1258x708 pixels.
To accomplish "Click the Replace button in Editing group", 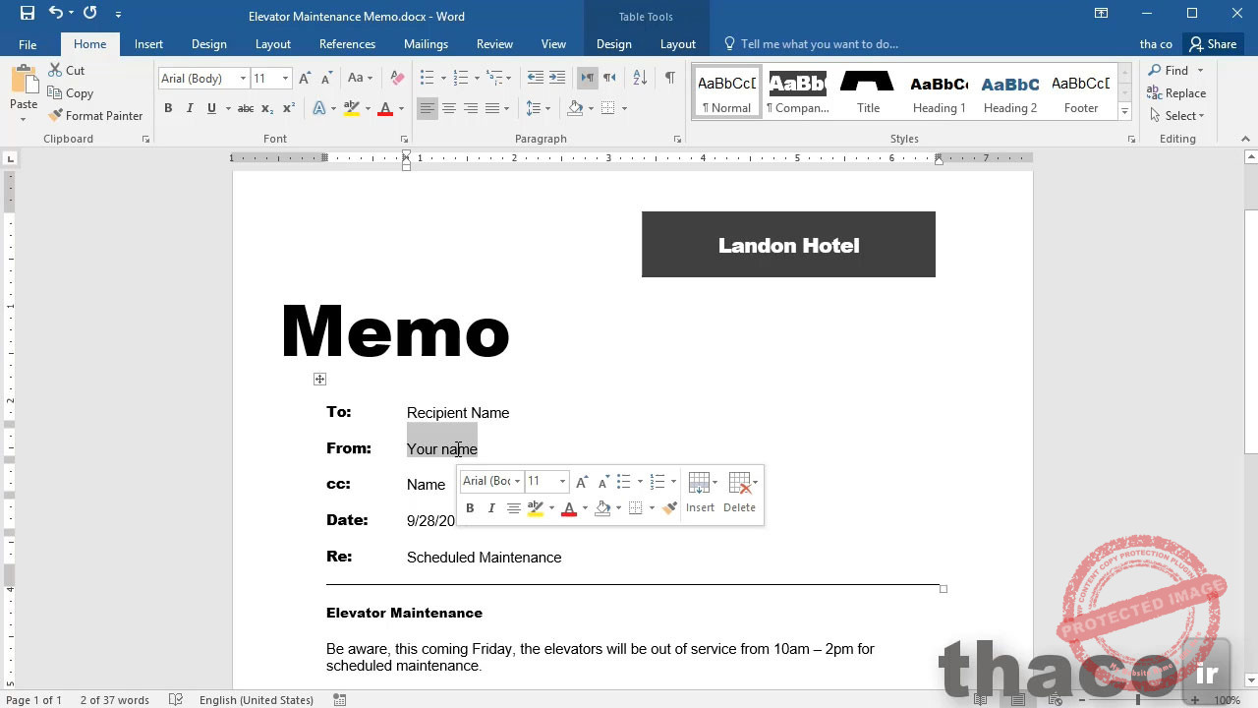I will pyautogui.click(x=1176, y=92).
